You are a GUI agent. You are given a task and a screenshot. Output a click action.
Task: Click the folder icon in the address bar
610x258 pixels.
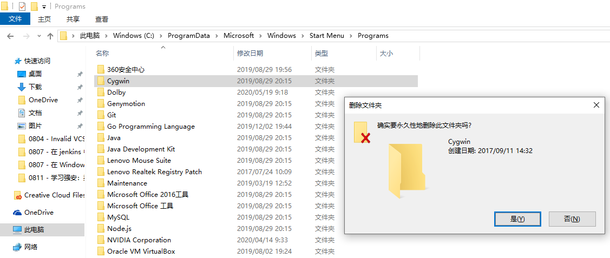63,36
